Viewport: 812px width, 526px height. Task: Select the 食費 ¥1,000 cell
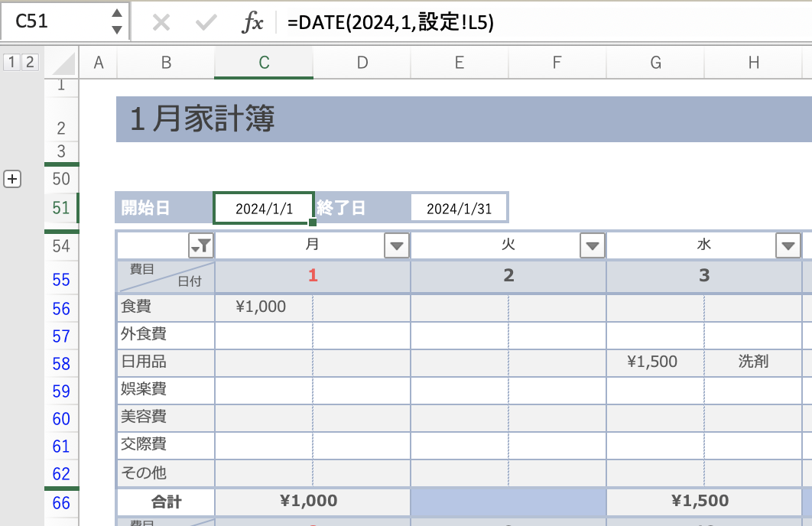coord(264,307)
